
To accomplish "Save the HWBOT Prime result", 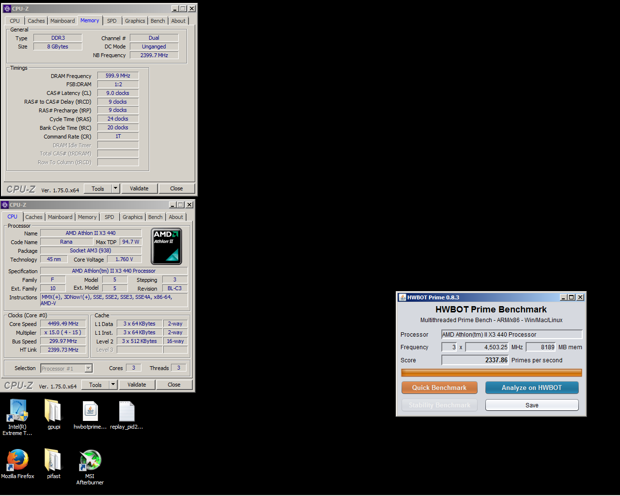I will pyautogui.click(x=532, y=405).
